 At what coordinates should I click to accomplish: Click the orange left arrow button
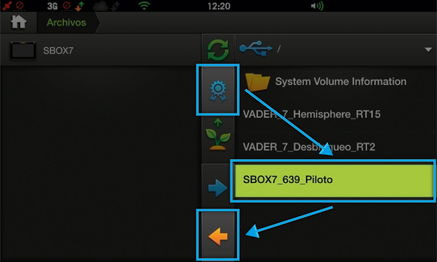[x=218, y=236]
